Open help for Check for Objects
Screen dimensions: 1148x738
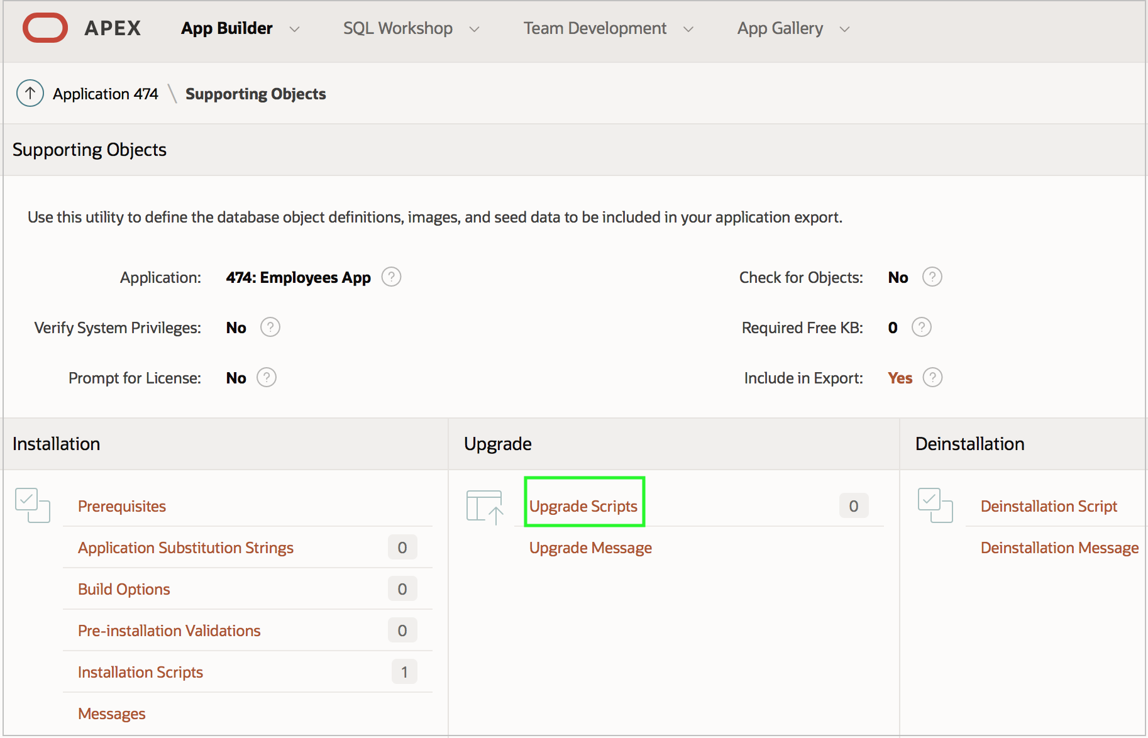(x=932, y=277)
